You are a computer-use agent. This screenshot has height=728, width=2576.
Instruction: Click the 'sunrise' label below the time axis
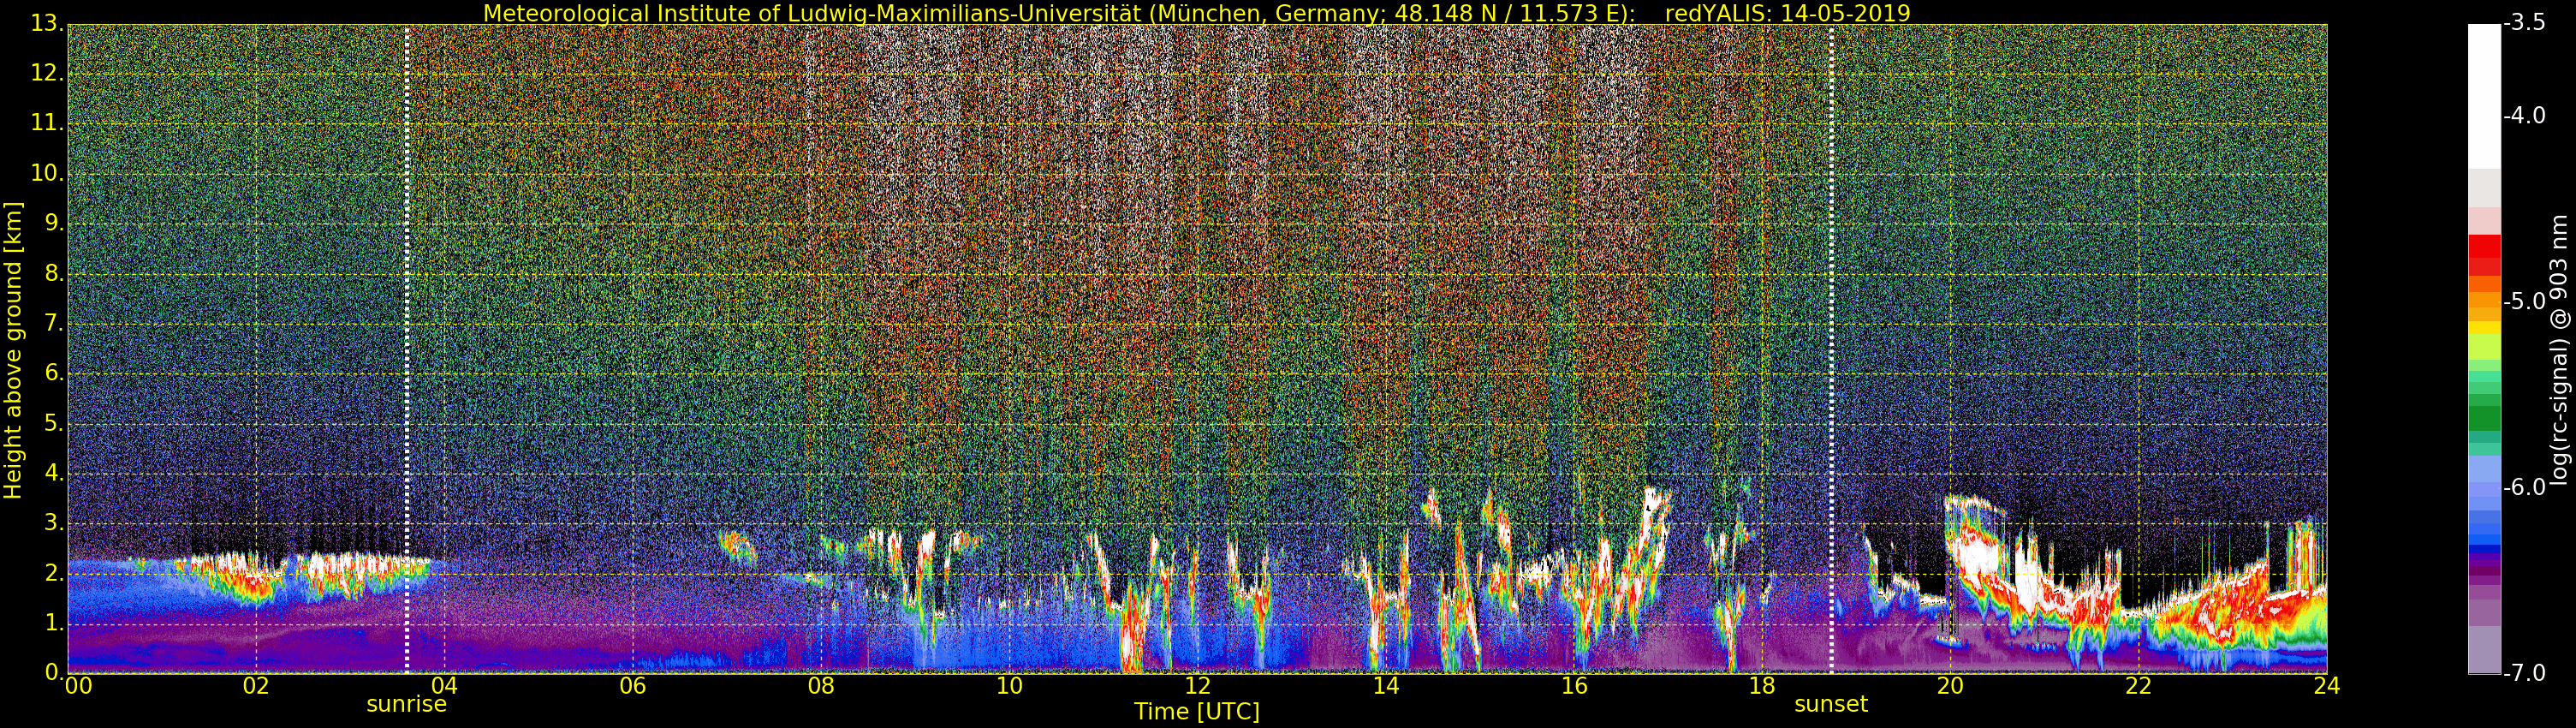point(406,704)
